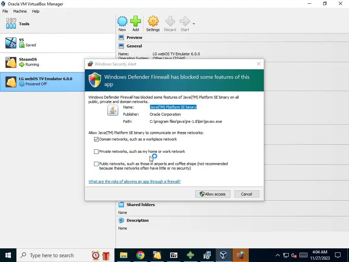This screenshot has height=262, width=349.
Task: Open the notification center icon
Action: 338,255
